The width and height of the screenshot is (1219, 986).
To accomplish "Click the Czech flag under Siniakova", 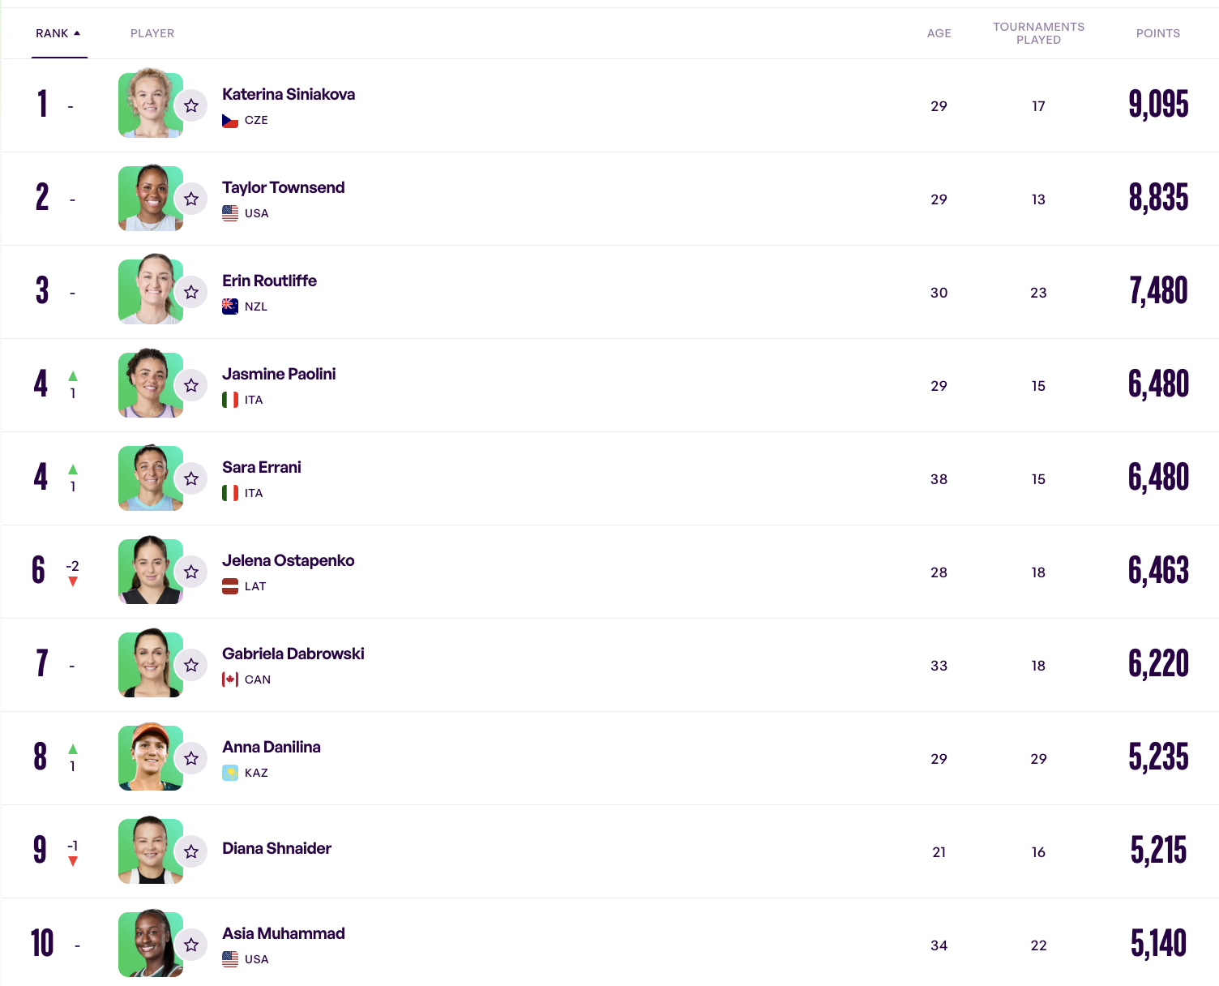I will point(230,120).
